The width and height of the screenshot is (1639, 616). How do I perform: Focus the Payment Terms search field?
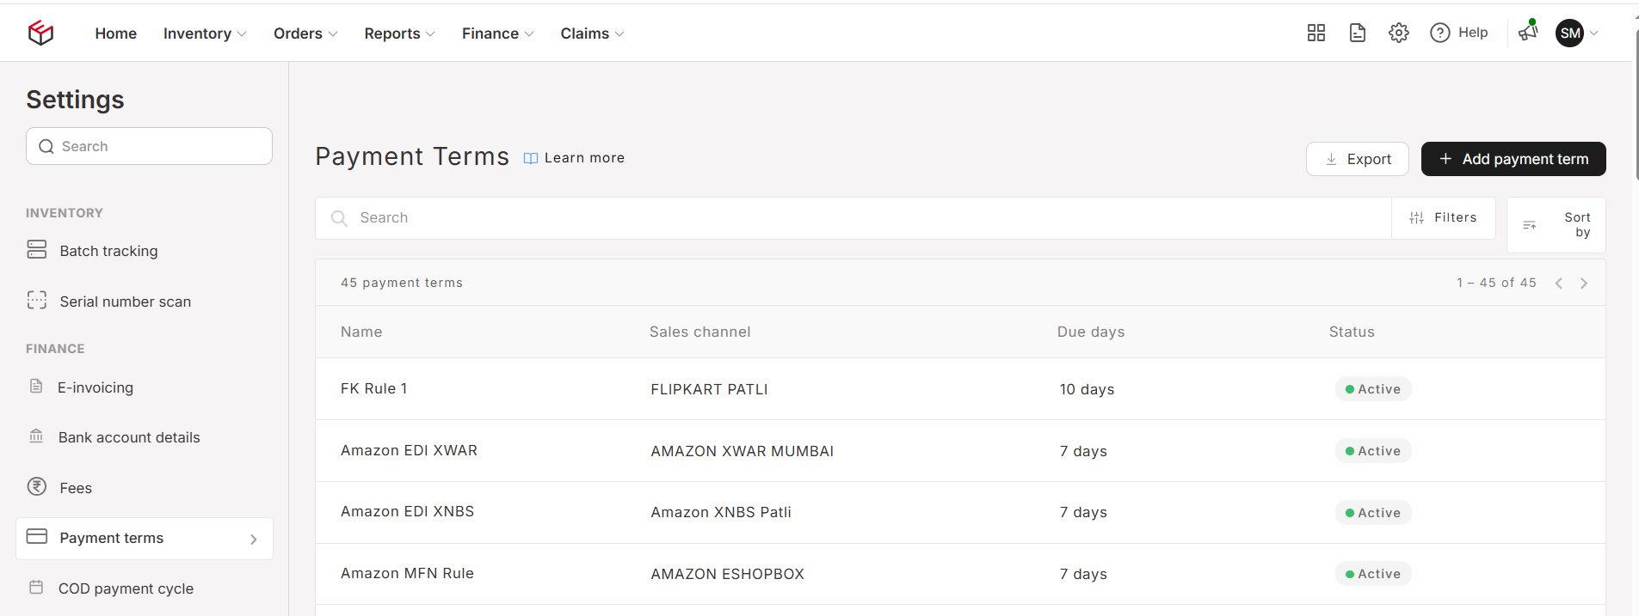point(853,218)
